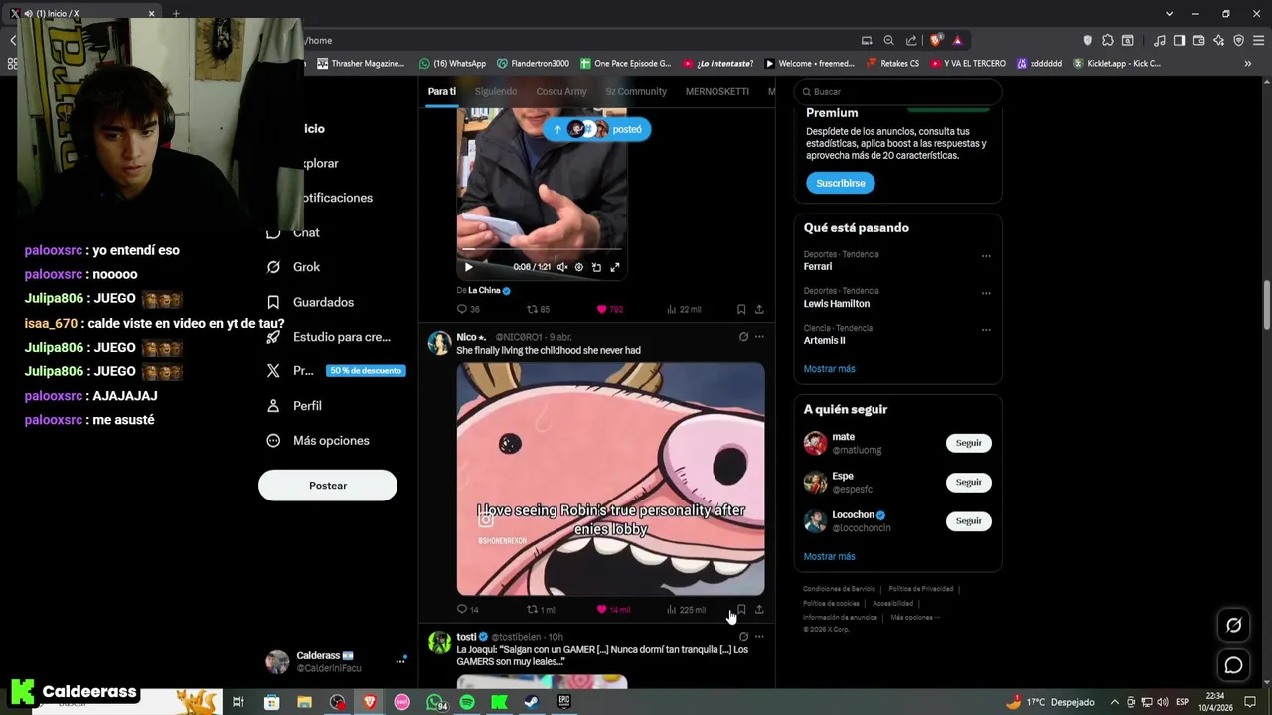Open Perfil in the sidebar
Viewport: 1272px width, 715px height.
294,406
